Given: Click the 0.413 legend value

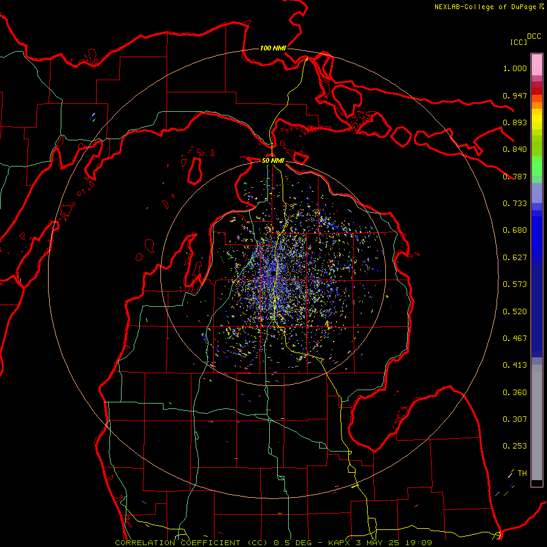Looking at the screenshot, I should coord(515,365).
